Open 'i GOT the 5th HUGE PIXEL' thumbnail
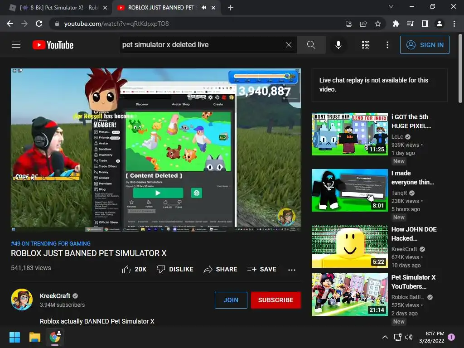 tap(349, 134)
